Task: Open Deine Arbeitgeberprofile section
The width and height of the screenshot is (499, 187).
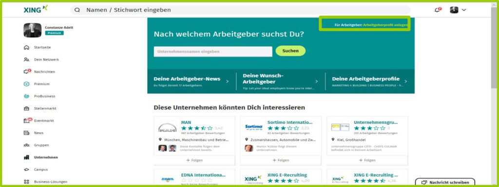Action: point(370,82)
